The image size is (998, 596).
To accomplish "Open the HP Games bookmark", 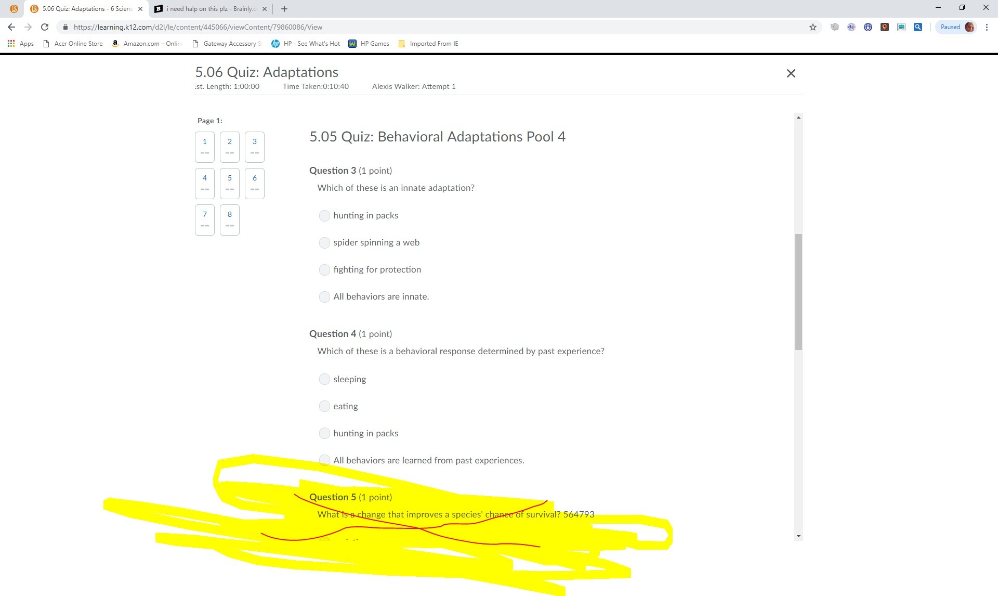I will tap(369, 44).
